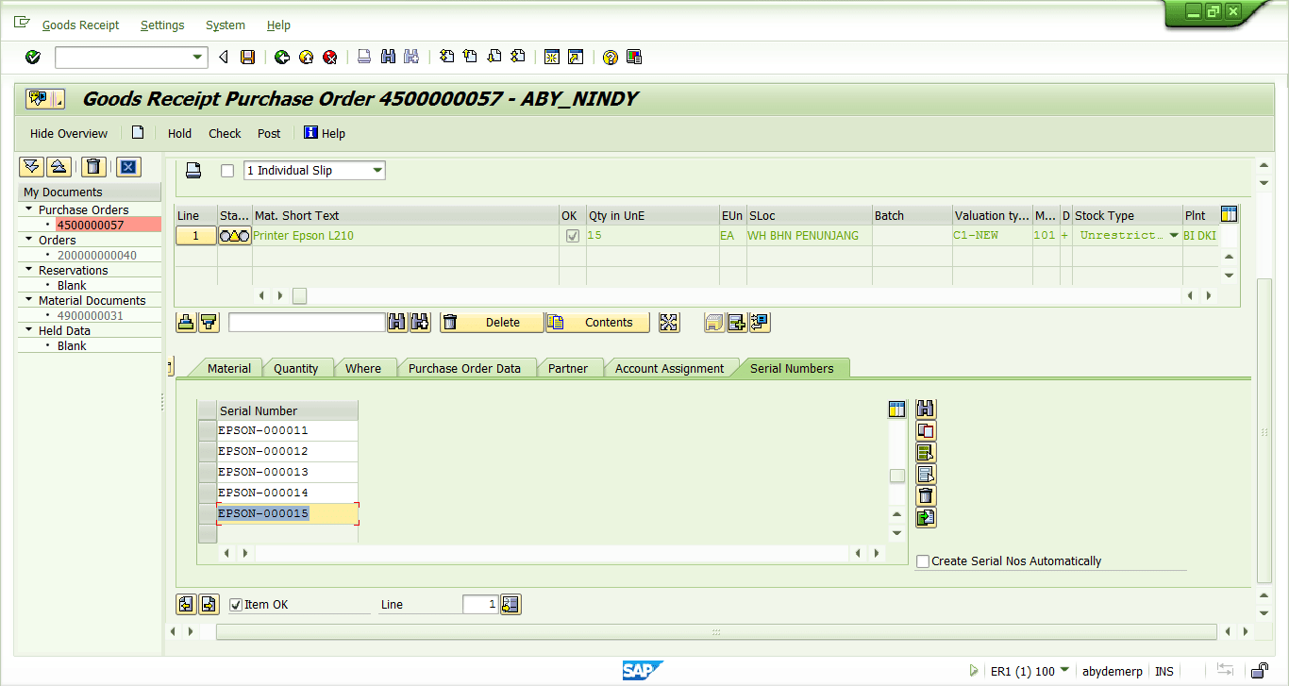Viewport: 1289px width, 686px height.
Task: Open the Stock Type dropdown for Unrestricted
Action: (x=1174, y=236)
